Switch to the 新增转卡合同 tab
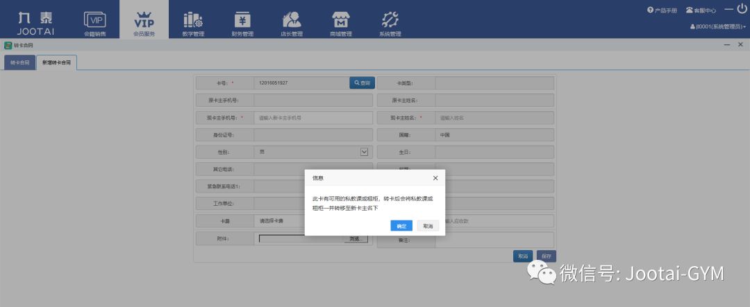The image size is (750, 307). point(56,62)
